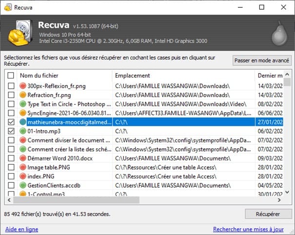
Task: Check the box for Image table.PNG
Action: pos(11,167)
